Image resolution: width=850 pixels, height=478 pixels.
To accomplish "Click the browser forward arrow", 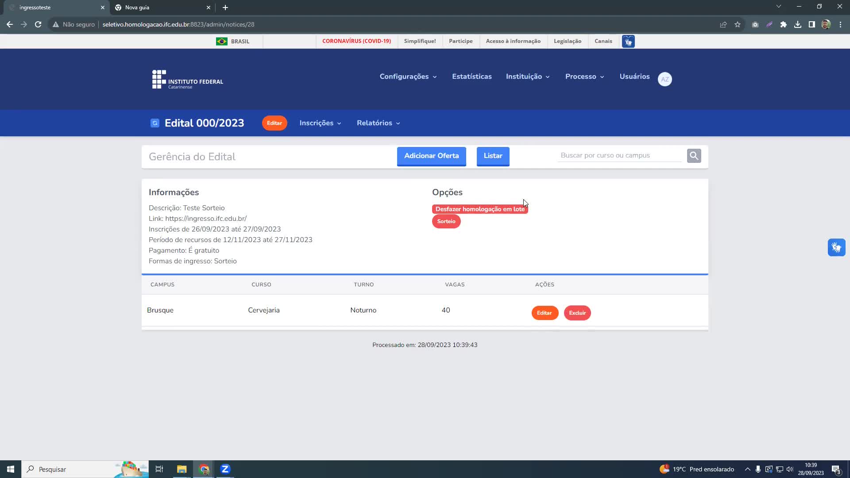I will pos(24,24).
